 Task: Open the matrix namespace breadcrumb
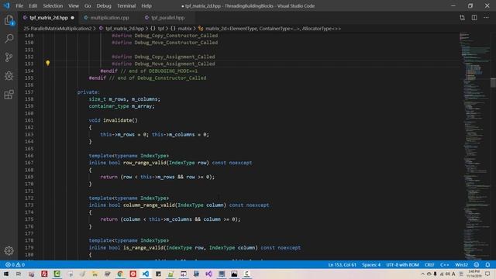184,29
